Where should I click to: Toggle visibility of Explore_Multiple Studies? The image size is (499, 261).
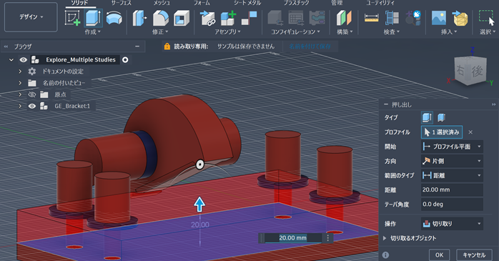23,60
